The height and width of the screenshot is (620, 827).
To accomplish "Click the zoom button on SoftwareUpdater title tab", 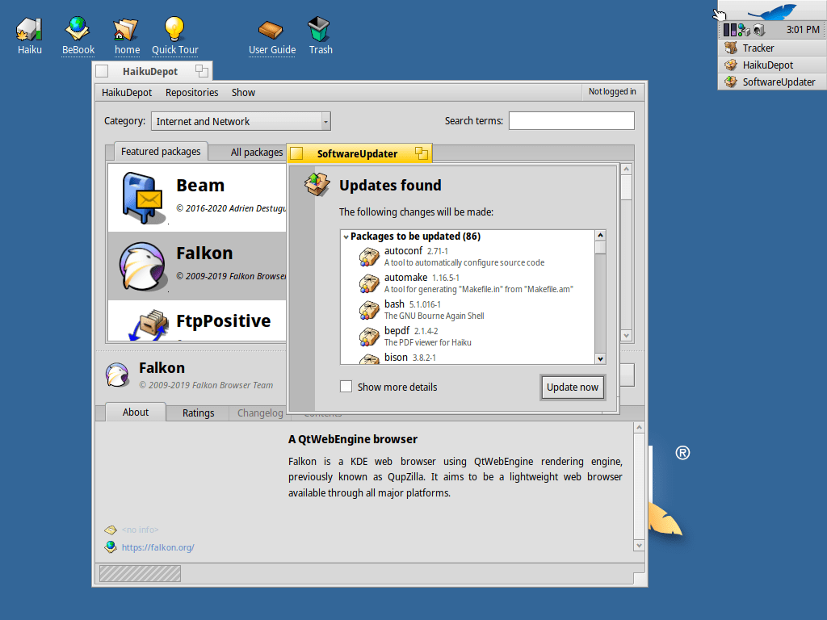I will point(422,153).
